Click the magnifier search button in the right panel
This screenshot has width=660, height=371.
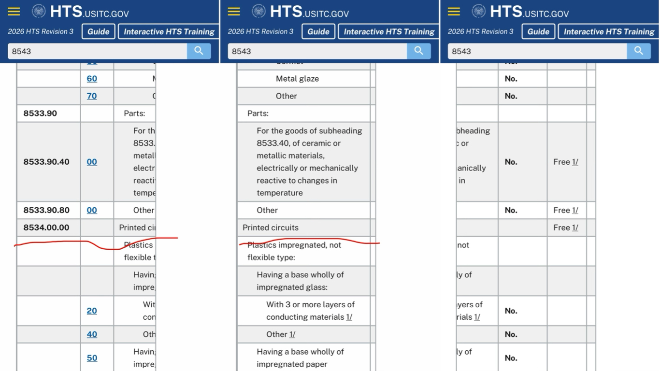639,51
